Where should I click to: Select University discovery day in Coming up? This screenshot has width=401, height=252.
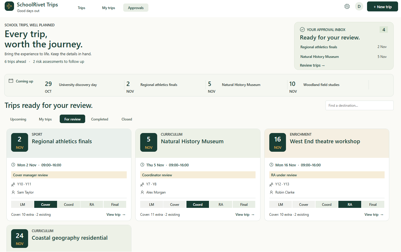point(78,85)
